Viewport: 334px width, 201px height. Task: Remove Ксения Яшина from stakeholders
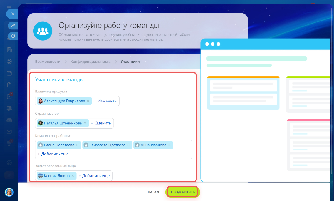coord(73,176)
